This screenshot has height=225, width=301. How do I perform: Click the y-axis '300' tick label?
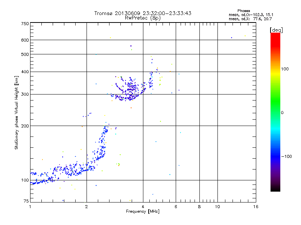pos(25,94)
